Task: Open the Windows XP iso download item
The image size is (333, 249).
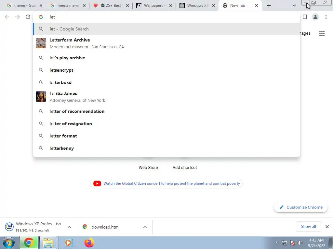Action: 33,227
